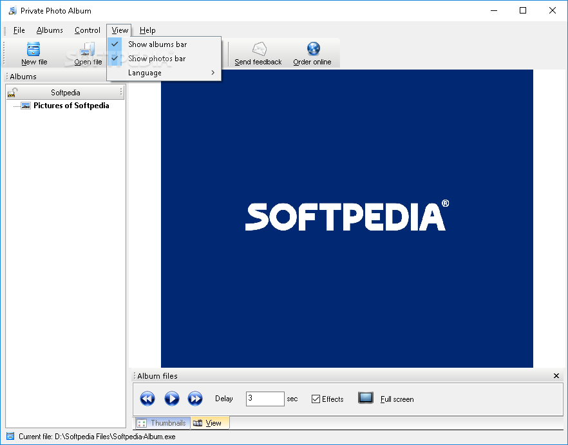Open the Softpedia album header options grip
568x445 pixels.
[x=121, y=92]
